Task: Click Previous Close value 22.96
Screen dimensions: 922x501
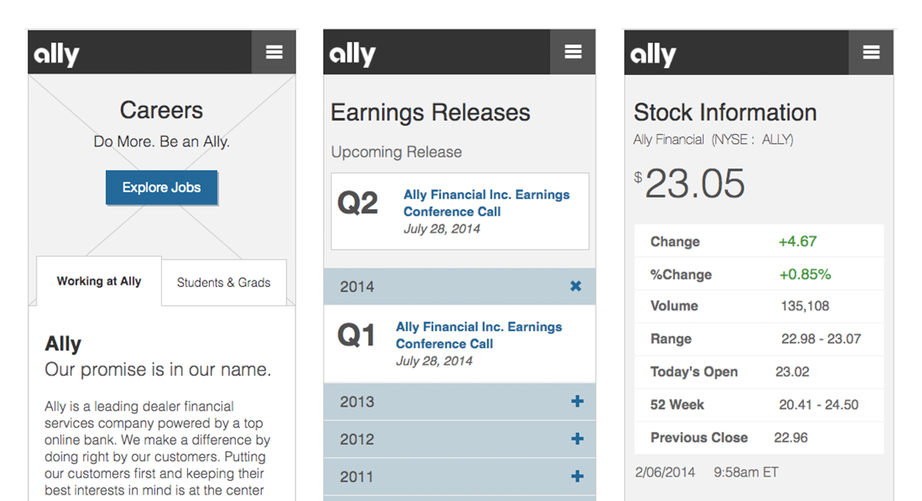Action: pyautogui.click(x=791, y=438)
